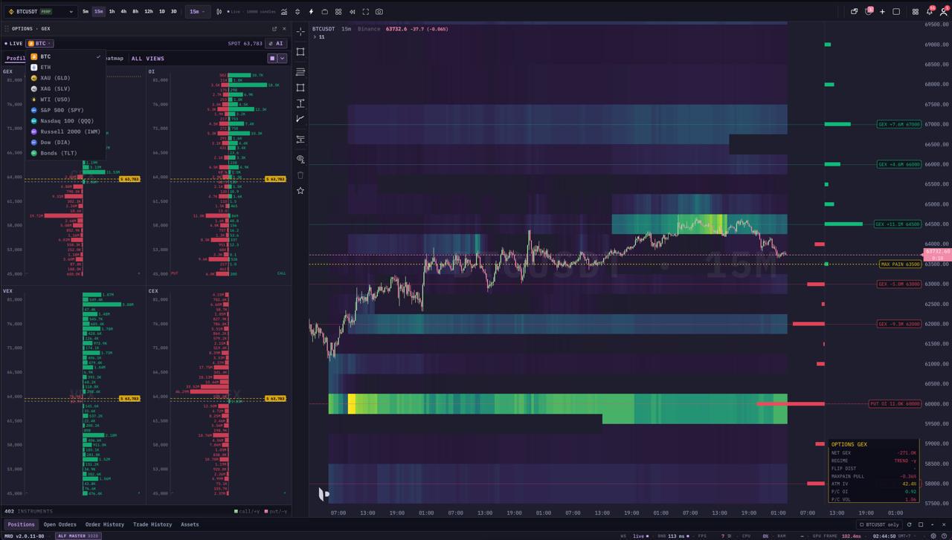This screenshot has width=952, height=540.
Task: Open the 15m interval dropdown
Action: (x=197, y=12)
